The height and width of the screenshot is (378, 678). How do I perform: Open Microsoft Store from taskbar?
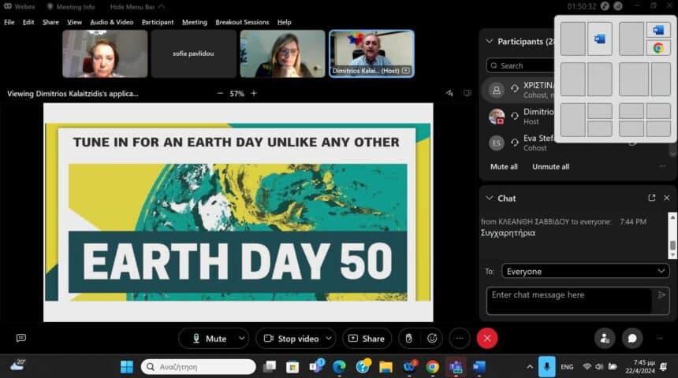coord(292,367)
